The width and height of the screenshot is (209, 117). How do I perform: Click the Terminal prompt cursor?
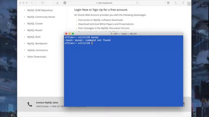pyautogui.click(x=92, y=43)
